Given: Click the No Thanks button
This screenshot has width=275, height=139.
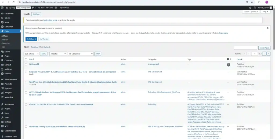Looking at the screenshot, I should point(44,39).
